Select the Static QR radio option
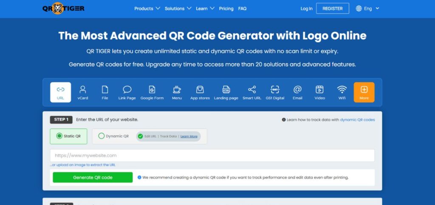The height and width of the screenshot is (205, 435). pyautogui.click(x=68, y=136)
